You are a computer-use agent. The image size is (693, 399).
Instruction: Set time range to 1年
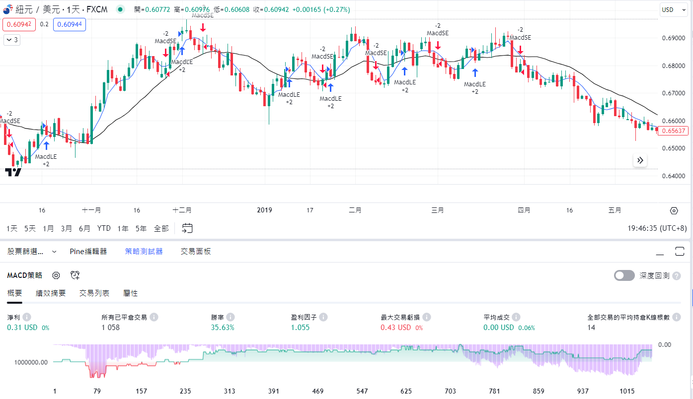[x=123, y=228]
